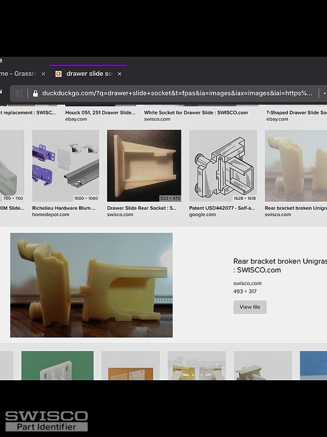Click the DuckDuckGo favicon on the tab

point(58,74)
